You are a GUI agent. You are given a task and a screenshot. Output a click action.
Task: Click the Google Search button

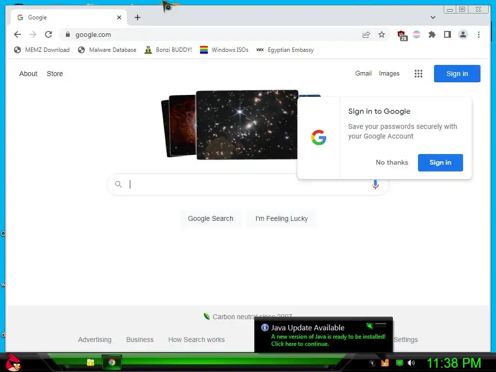[210, 218]
